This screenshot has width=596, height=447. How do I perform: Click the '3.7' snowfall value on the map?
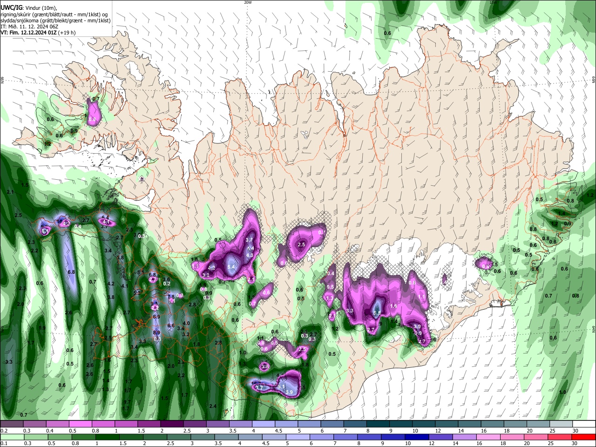click(x=249, y=240)
